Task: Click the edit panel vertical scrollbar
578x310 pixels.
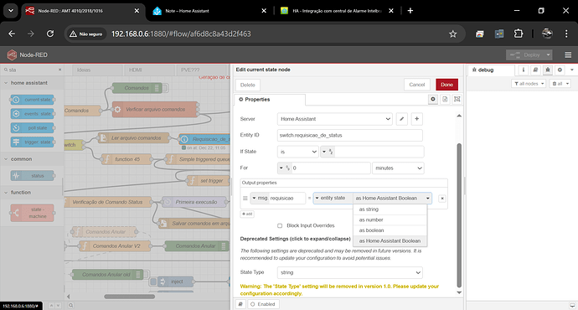Action: 459,214
